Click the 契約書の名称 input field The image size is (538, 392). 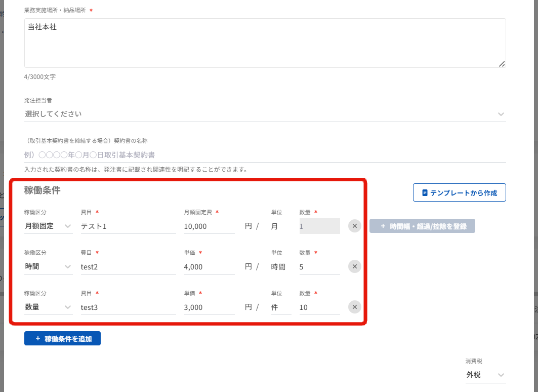pos(265,155)
